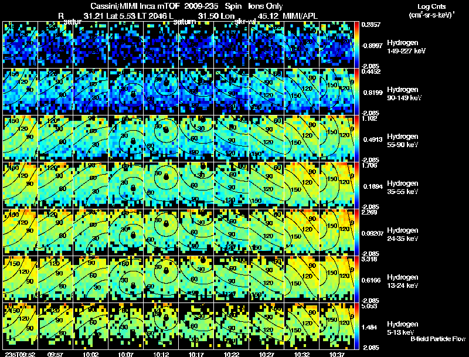Click the '10:27' time label

coord(267,354)
